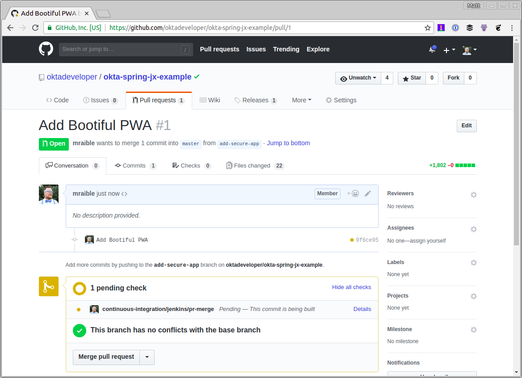Open the plus create-new dropdown
Image resolution: width=522 pixels, height=378 pixels.
(449, 50)
